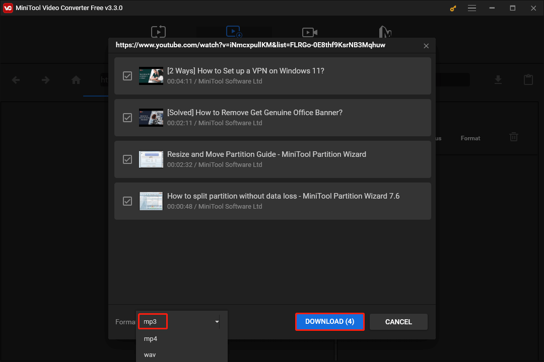The image size is (544, 362).
Task: Open the Screen Record tab icon
Action: tap(310, 32)
